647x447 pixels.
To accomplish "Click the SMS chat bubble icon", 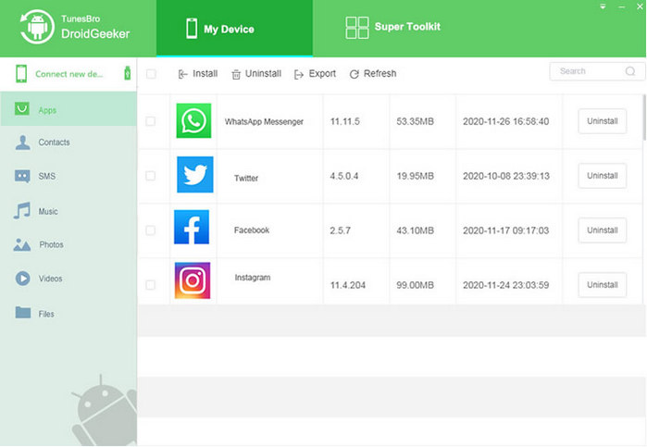I will [x=22, y=176].
